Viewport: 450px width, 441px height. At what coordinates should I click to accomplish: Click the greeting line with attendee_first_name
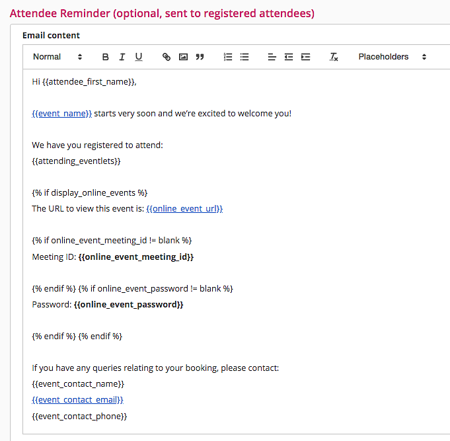coord(84,82)
